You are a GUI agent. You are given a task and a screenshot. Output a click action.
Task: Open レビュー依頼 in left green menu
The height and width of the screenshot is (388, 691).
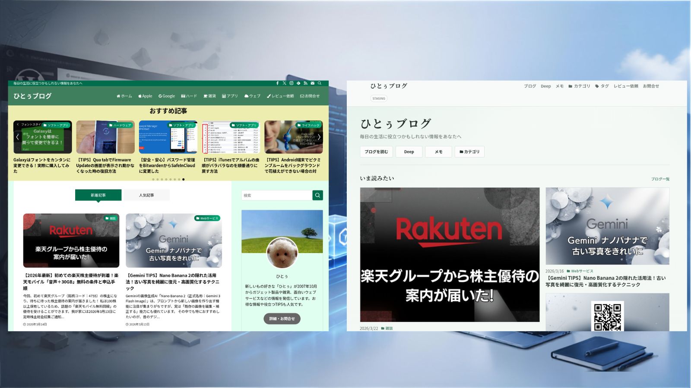pos(280,96)
